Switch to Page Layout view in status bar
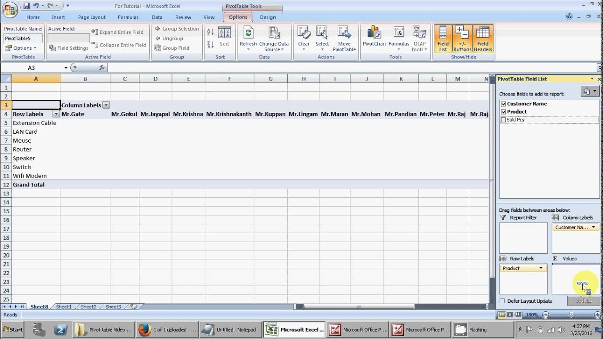The image size is (603, 339). tap(510, 315)
